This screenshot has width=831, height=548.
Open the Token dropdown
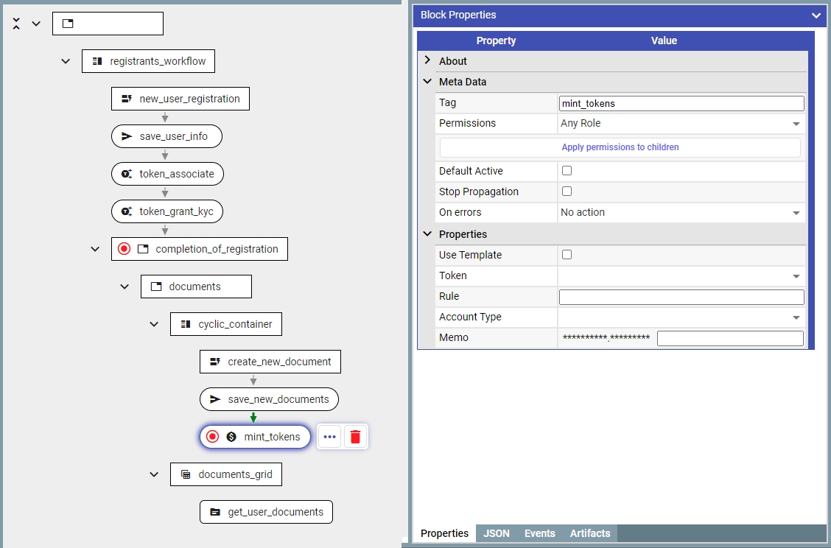681,275
